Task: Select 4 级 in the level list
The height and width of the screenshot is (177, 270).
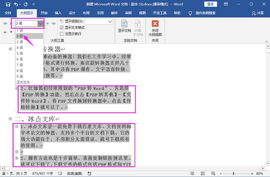Action: pyautogui.click(x=29, y=48)
